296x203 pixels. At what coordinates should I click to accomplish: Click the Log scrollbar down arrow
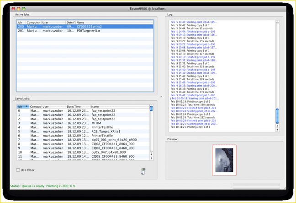point(277,130)
